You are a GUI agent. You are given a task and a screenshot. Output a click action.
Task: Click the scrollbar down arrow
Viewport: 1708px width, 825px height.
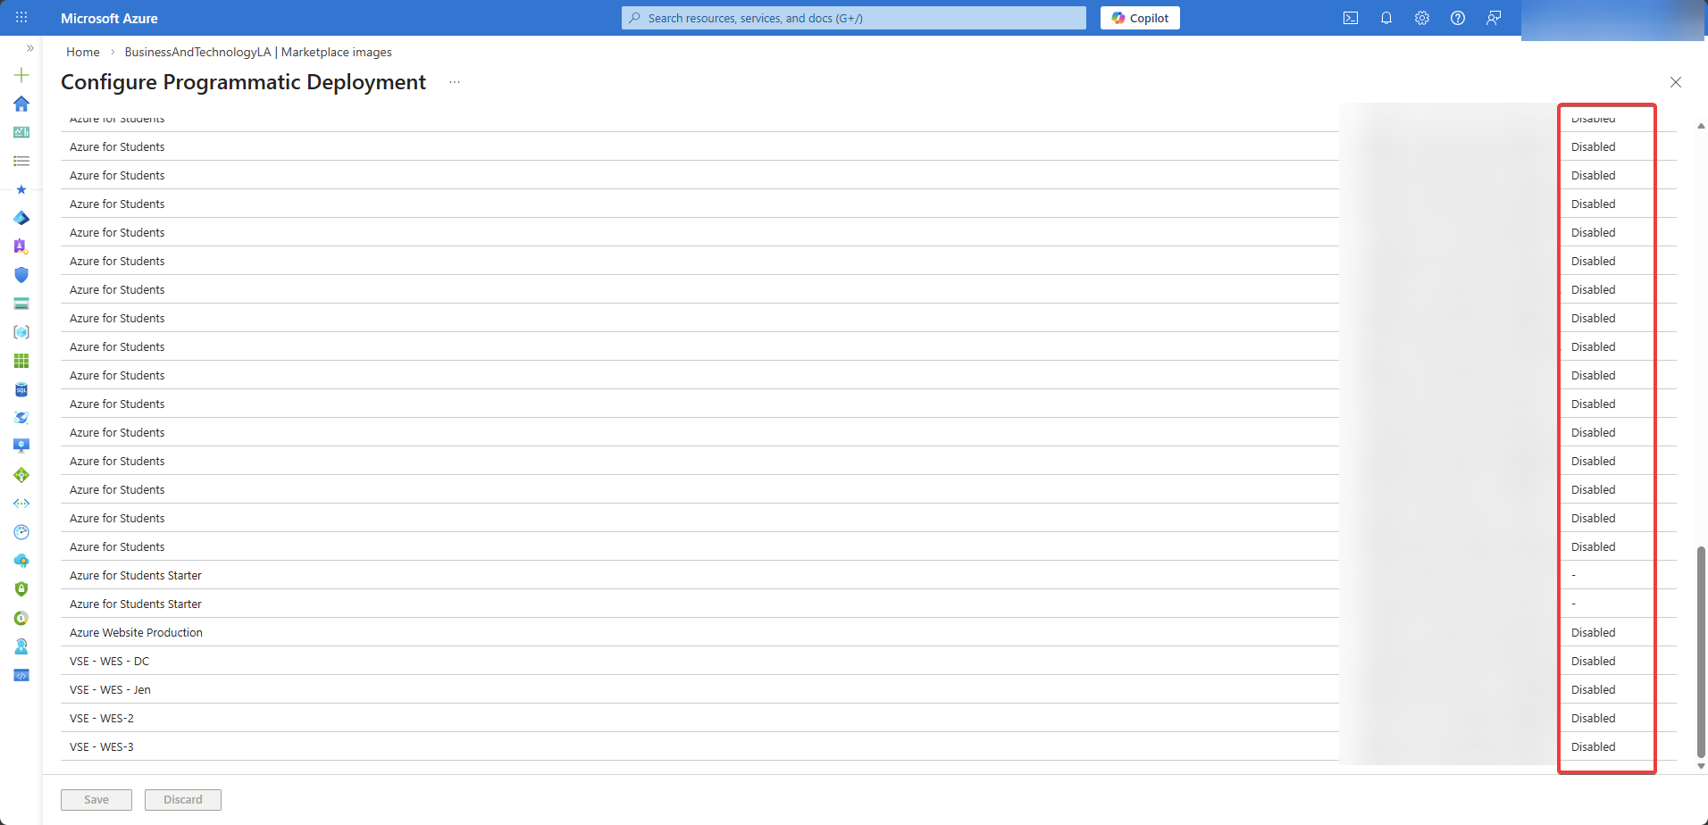pos(1701,766)
